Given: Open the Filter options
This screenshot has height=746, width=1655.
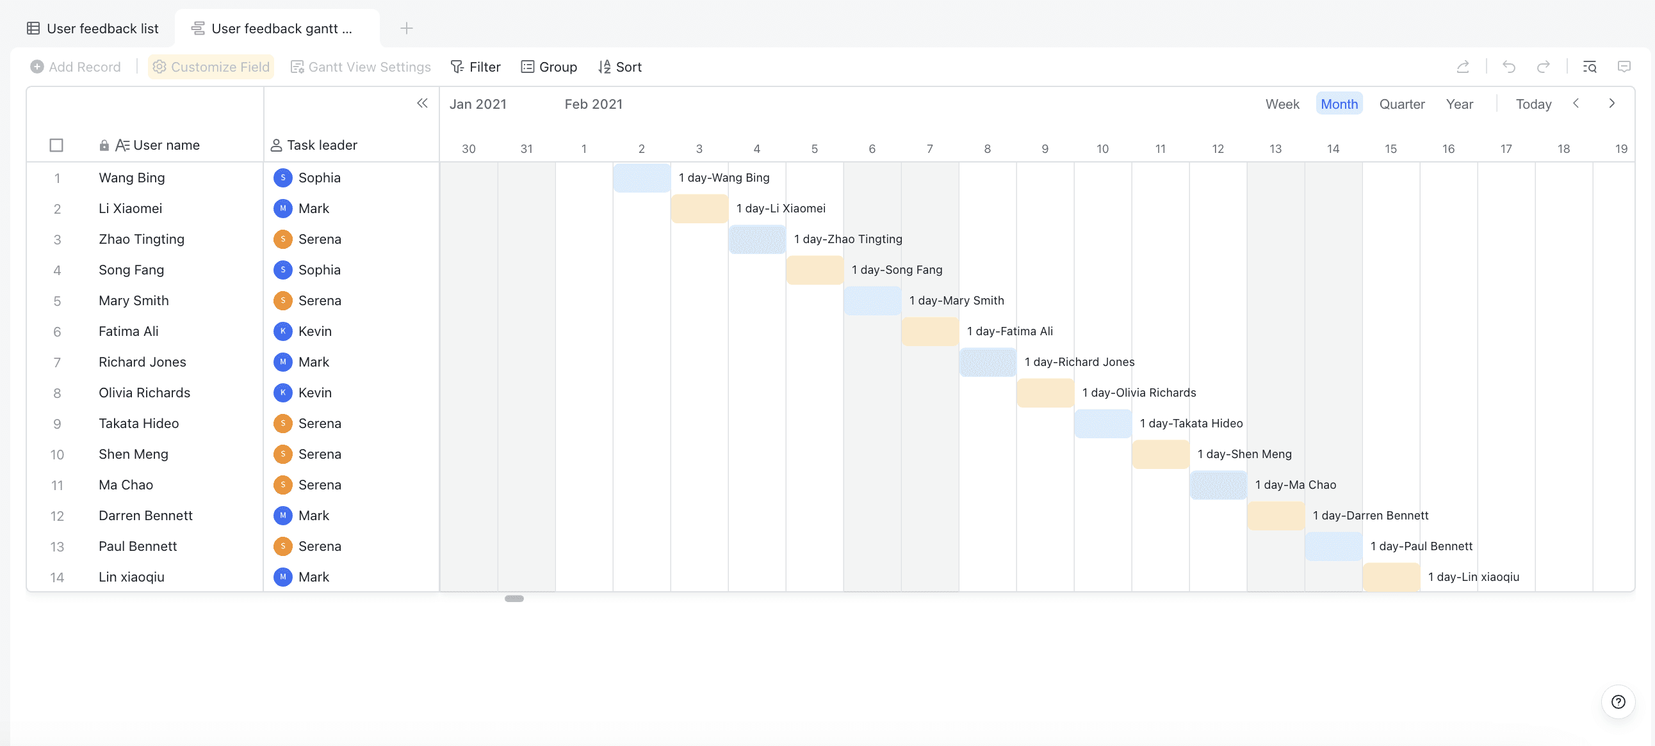Looking at the screenshot, I should 475,67.
